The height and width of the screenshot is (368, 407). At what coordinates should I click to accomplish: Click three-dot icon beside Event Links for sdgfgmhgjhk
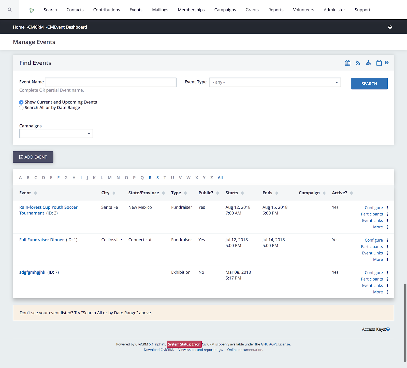pos(387,286)
